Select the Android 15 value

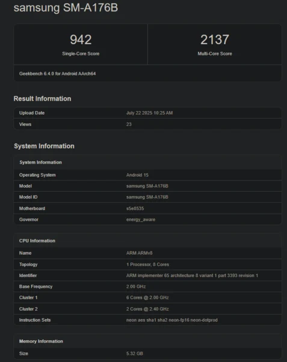[137, 175]
